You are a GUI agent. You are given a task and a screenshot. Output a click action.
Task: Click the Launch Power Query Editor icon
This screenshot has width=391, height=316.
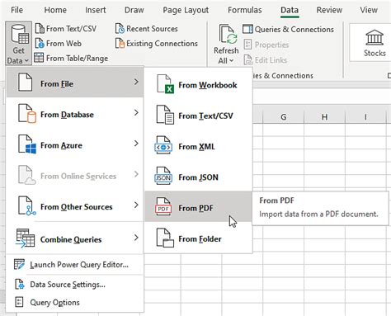[x=19, y=264]
